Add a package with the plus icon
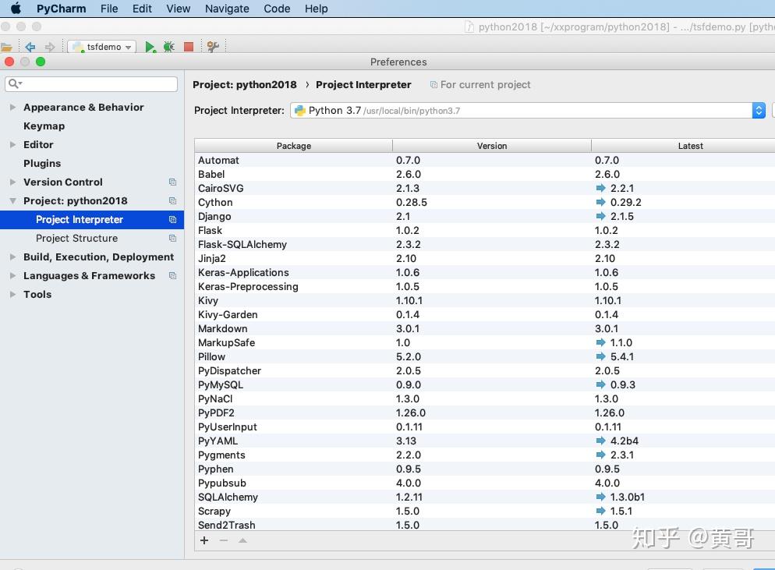The width and height of the screenshot is (775, 570). (x=204, y=540)
